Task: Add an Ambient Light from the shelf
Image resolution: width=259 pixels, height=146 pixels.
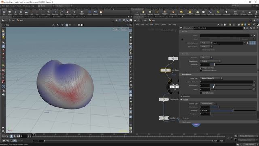Action: tap(226, 13)
